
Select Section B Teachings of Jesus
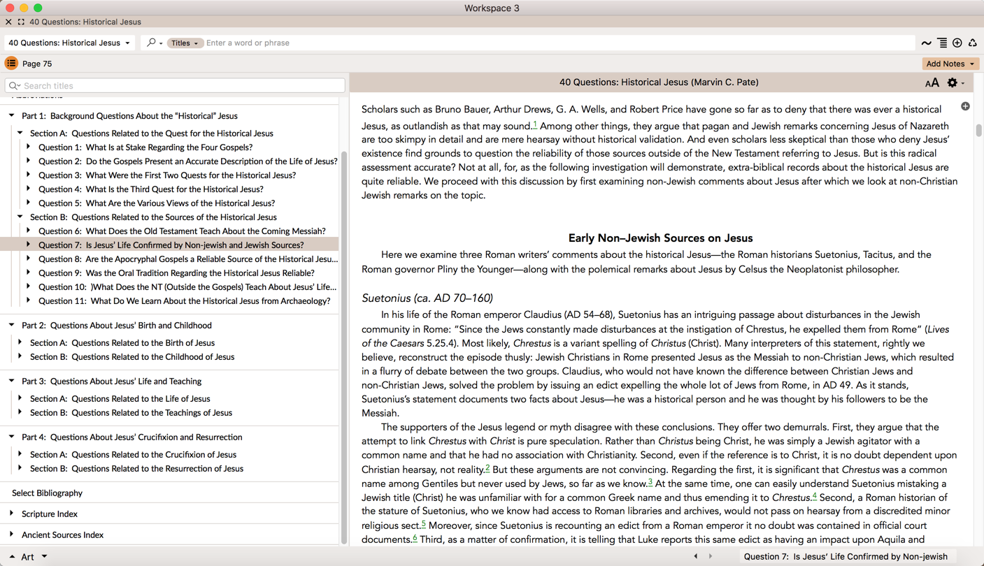[x=131, y=413]
